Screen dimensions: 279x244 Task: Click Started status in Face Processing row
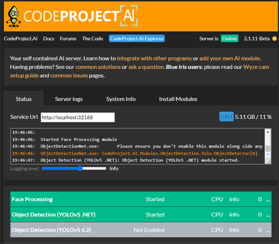tap(155, 199)
